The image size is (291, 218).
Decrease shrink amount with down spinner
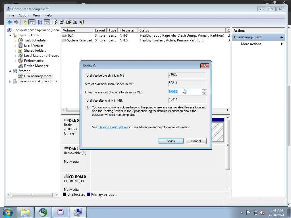click(x=204, y=93)
